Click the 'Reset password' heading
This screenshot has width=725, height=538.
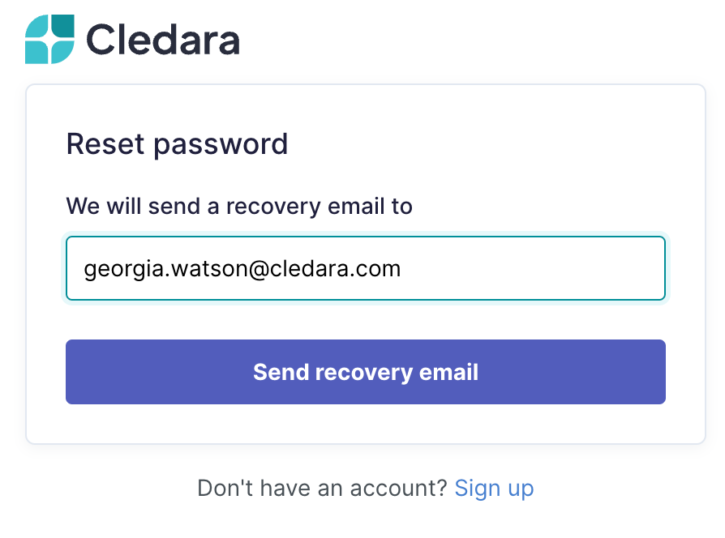tap(177, 144)
